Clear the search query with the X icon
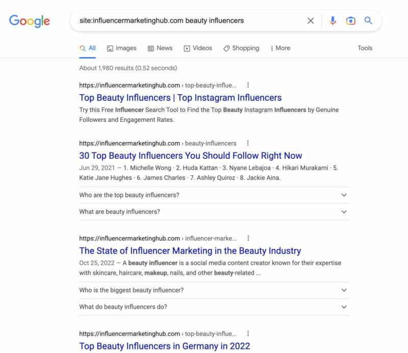This screenshot has height=353, width=408. pyautogui.click(x=311, y=20)
